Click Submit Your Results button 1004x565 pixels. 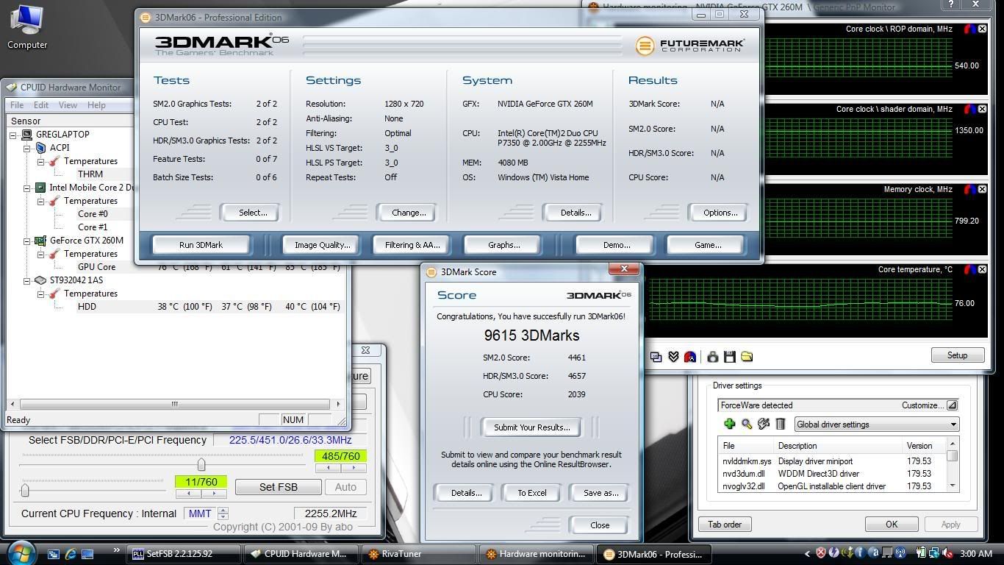(532, 427)
